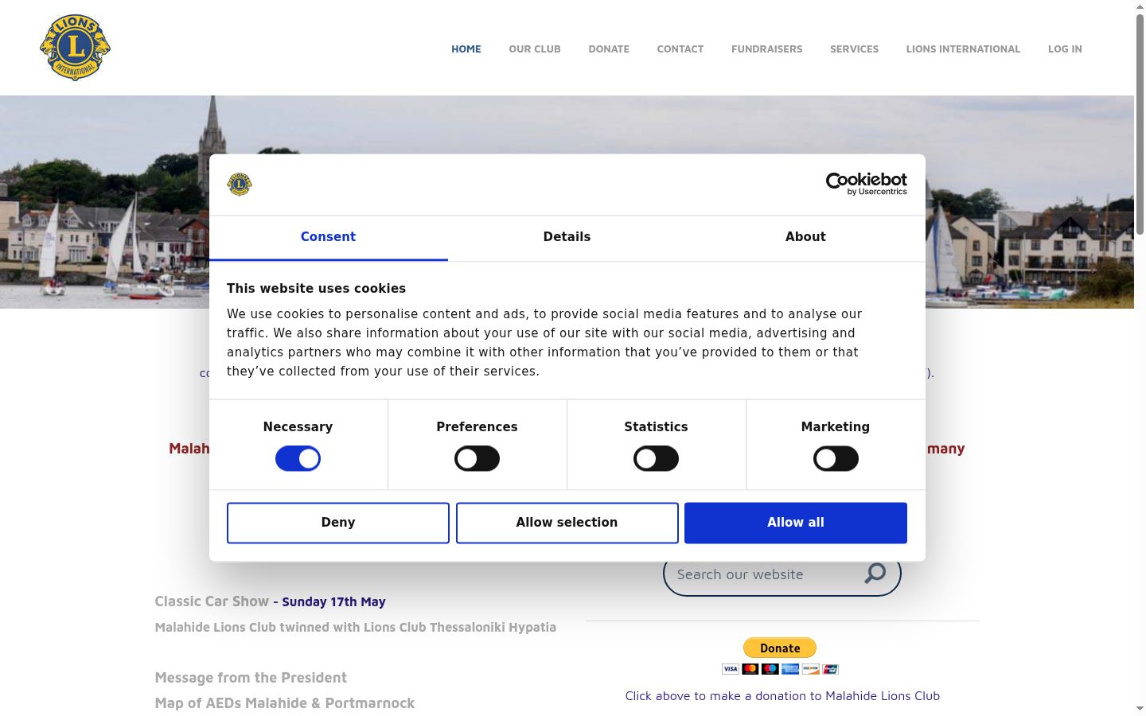The width and height of the screenshot is (1146, 716).
Task: Open the Details tab
Action: coord(567,237)
